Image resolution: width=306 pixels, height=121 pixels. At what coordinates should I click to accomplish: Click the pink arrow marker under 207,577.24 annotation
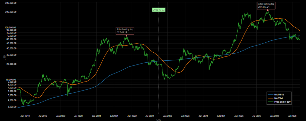[268, 10]
